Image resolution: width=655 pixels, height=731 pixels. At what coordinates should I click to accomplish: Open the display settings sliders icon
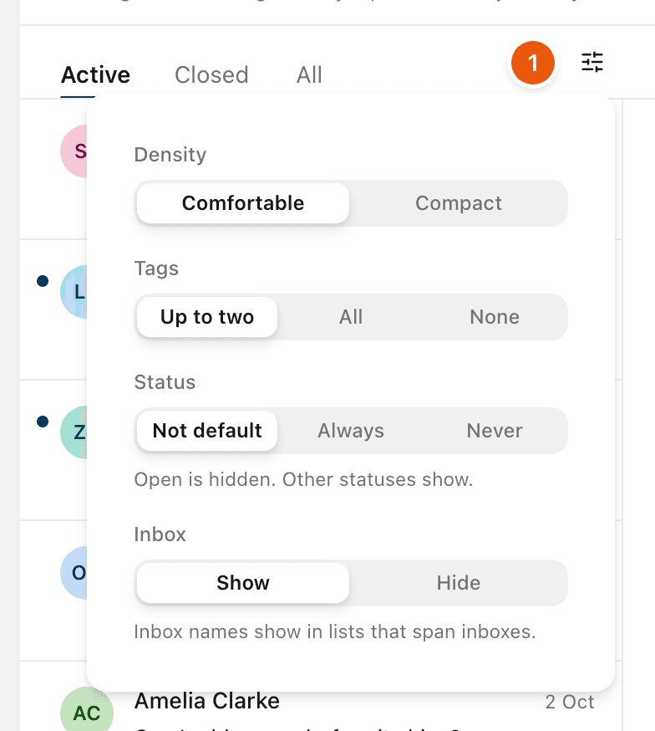[592, 62]
